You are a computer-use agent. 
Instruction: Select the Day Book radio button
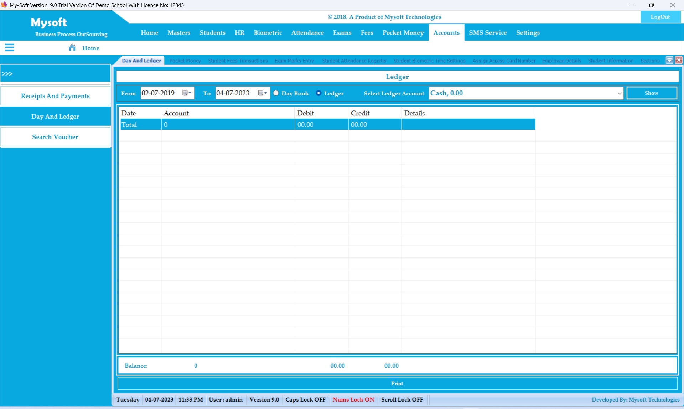[276, 93]
